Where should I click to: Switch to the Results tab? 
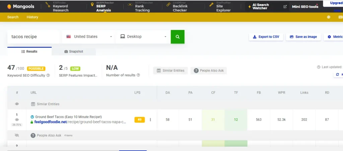(29, 51)
